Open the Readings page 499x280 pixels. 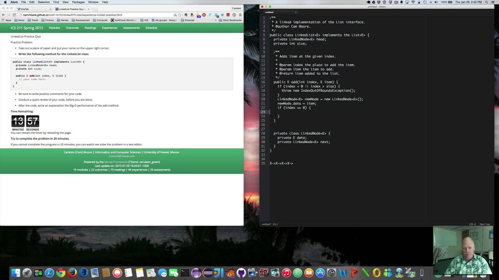tap(90, 28)
